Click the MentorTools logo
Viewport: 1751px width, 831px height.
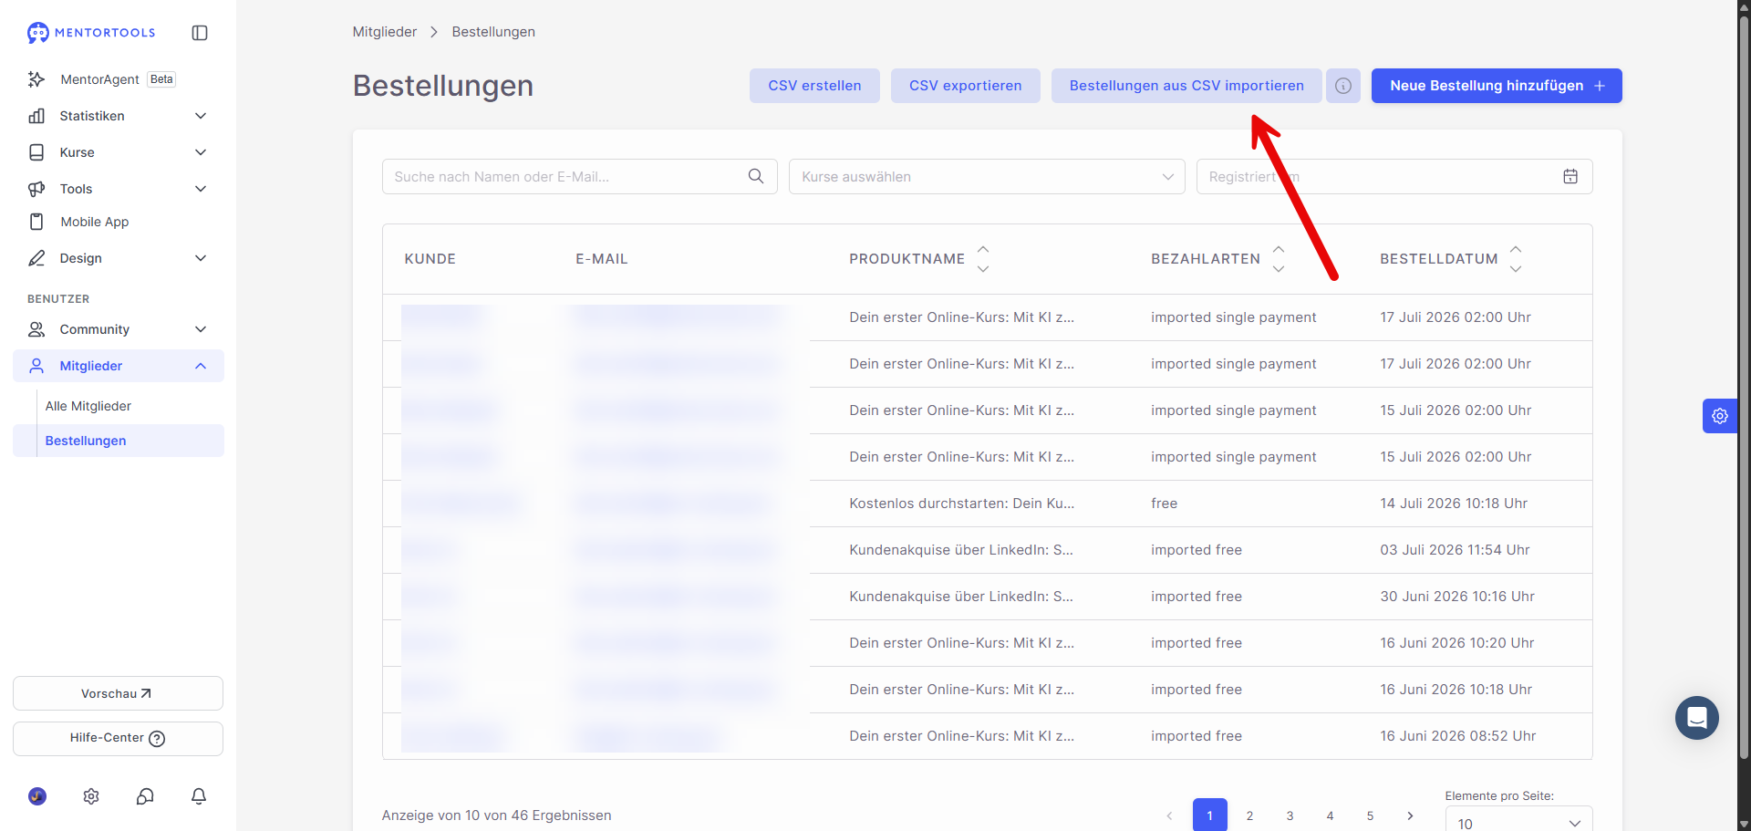point(91,33)
